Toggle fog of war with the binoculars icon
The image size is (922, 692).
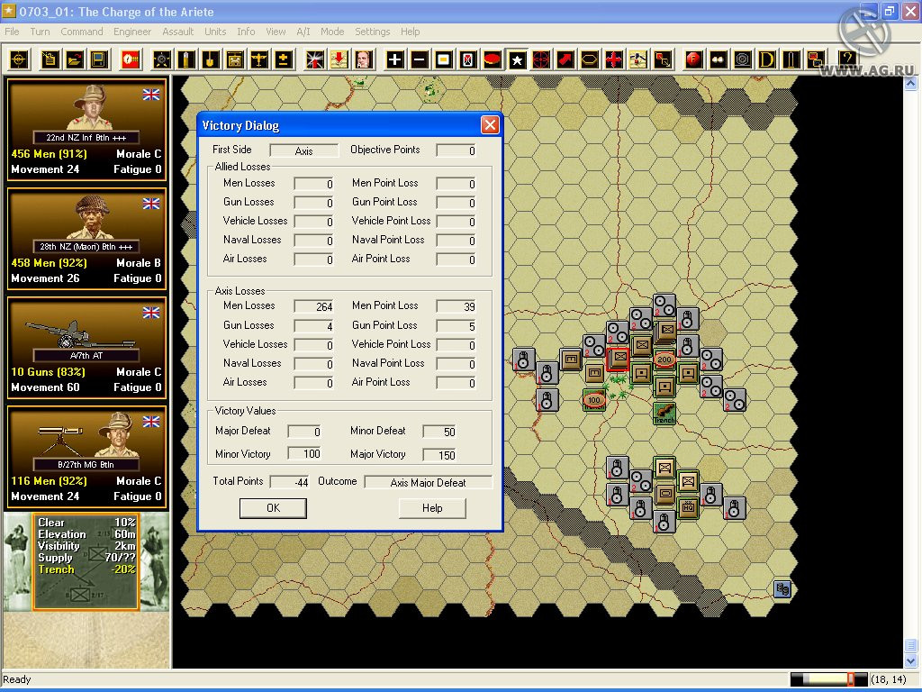pyautogui.click(x=719, y=60)
